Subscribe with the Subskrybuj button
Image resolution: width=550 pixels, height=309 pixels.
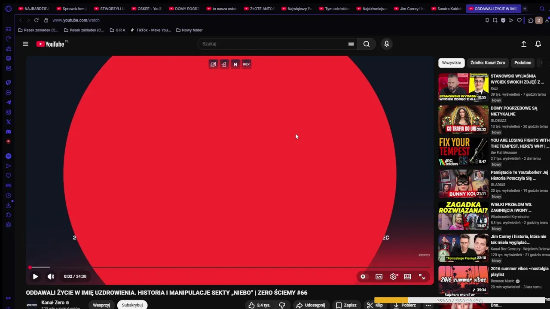pyautogui.click(x=132, y=305)
